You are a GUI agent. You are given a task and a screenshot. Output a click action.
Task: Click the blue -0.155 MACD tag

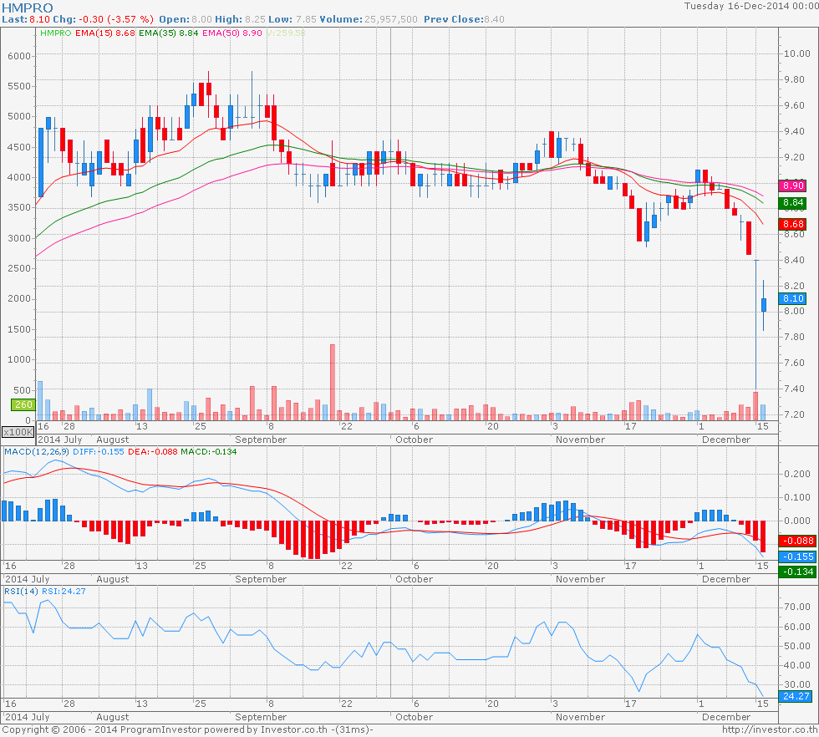(x=796, y=557)
